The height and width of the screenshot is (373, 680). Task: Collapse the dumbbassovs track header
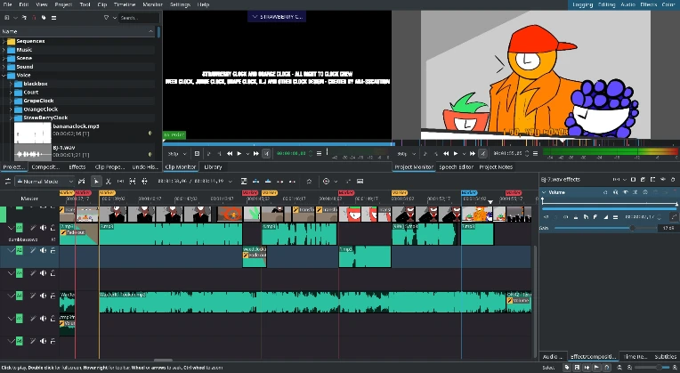click(x=11, y=228)
